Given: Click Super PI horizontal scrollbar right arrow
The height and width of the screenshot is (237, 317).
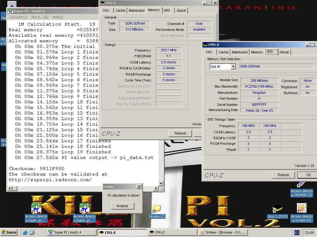Looking at the screenshot, I should point(156,189).
